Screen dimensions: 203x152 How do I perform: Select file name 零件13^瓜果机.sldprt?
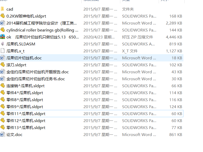coord(26,128)
